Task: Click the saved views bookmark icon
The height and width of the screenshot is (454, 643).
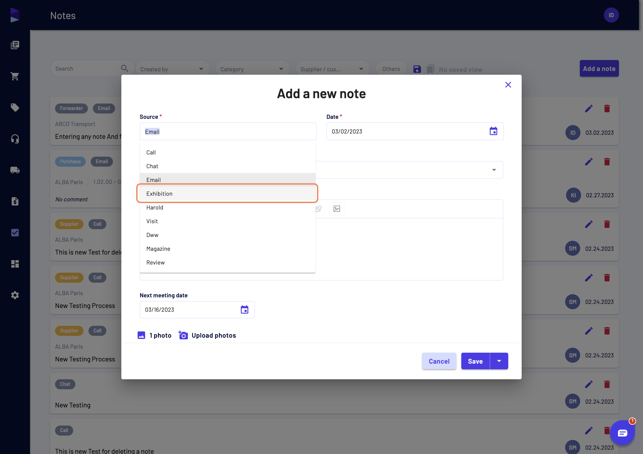Action: pos(431,69)
